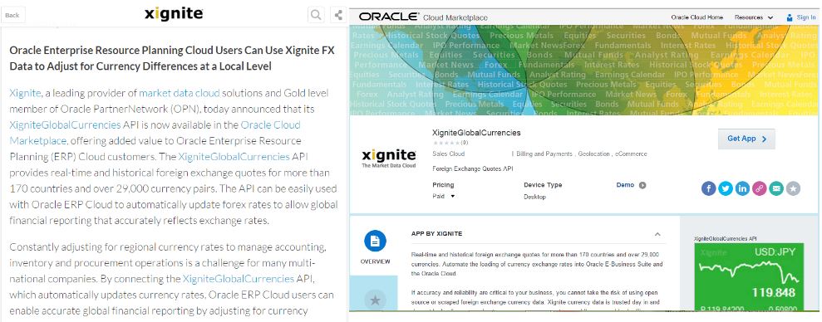The width and height of the screenshot is (822, 322).
Task: Click the Sign In user icon
Action: [x=790, y=17]
